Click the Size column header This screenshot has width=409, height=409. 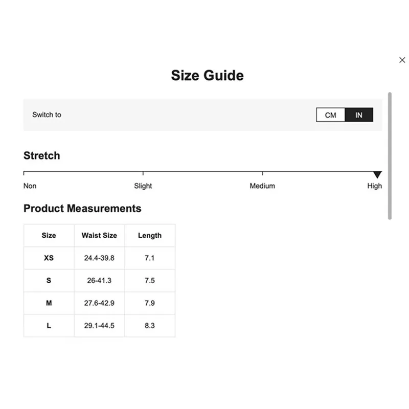click(49, 236)
